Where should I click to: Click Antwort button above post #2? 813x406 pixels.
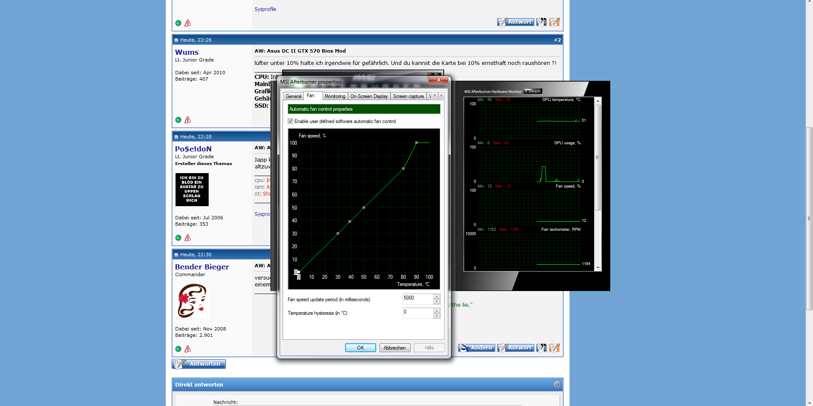(516, 22)
